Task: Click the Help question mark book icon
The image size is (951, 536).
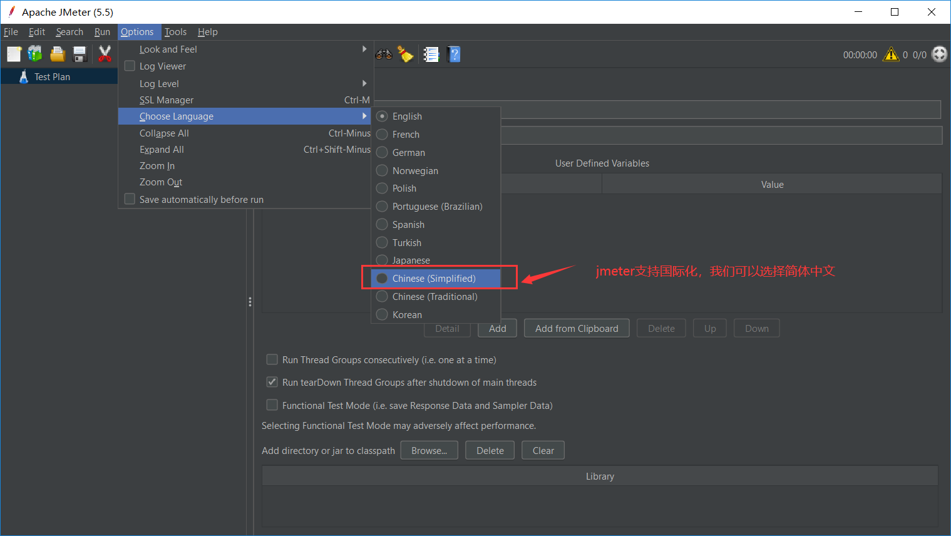Action: point(455,54)
